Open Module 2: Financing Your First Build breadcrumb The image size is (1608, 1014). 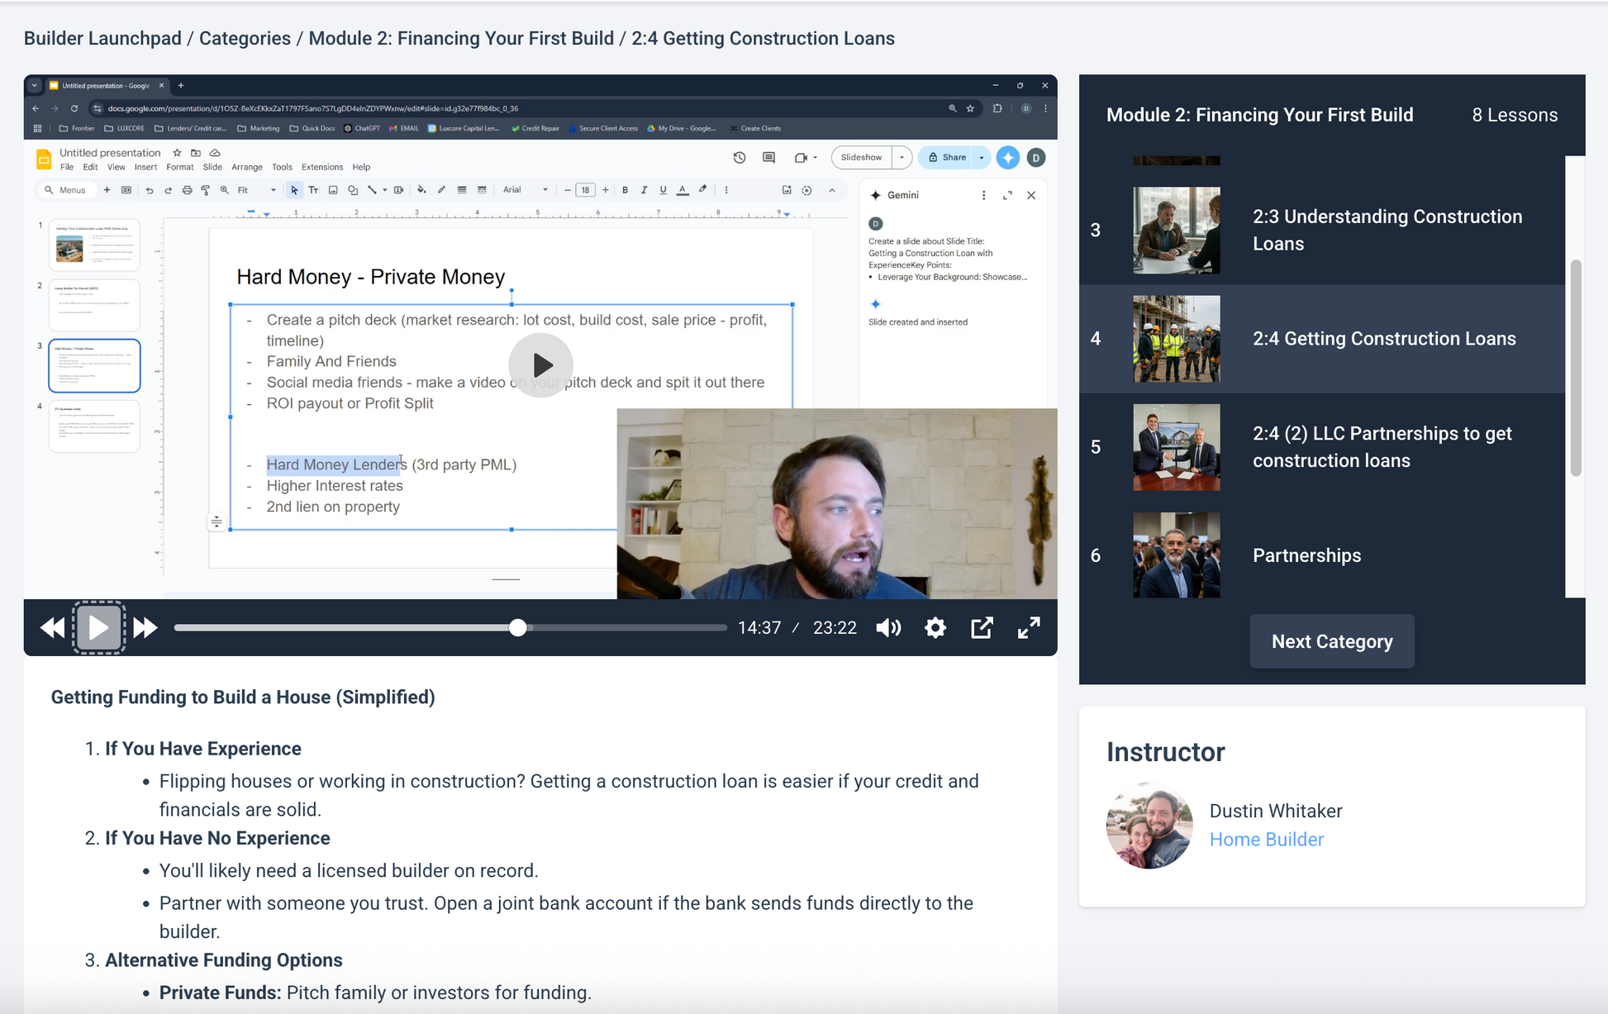(x=461, y=39)
